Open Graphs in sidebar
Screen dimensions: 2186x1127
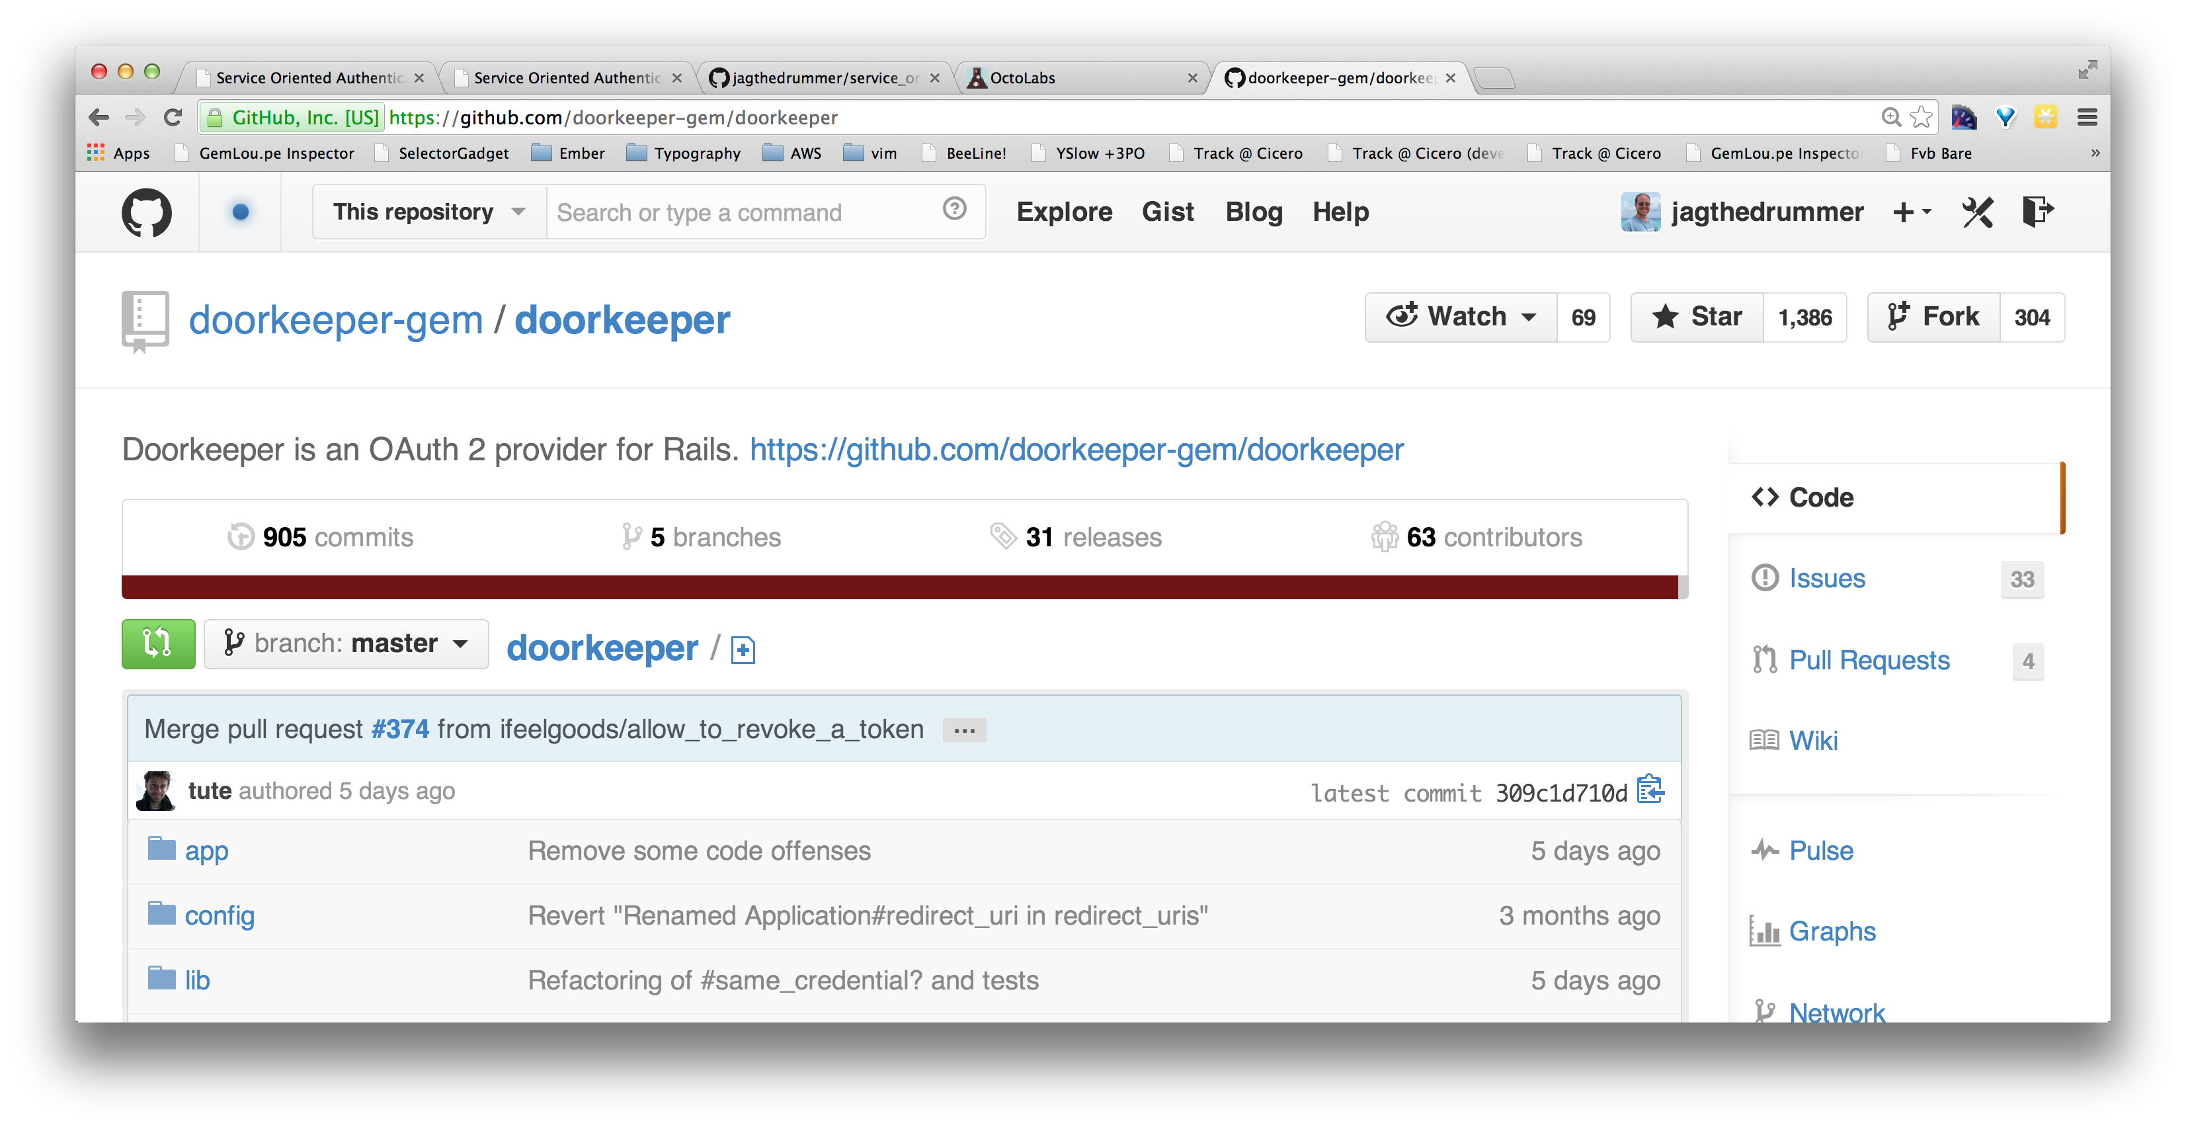click(1832, 931)
